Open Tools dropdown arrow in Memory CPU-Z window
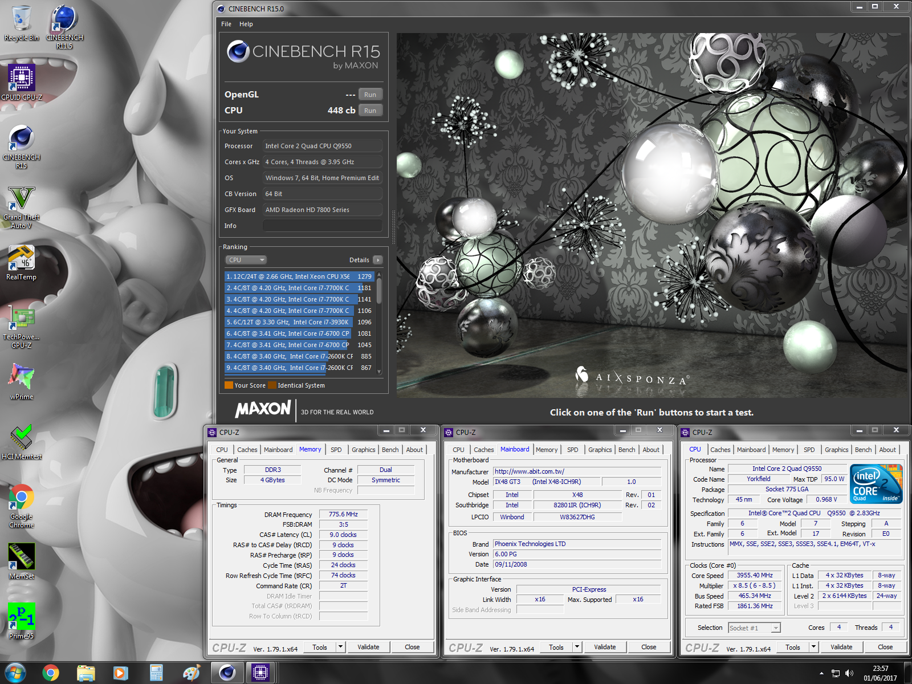Image resolution: width=912 pixels, height=684 pixels. point(341,647)
